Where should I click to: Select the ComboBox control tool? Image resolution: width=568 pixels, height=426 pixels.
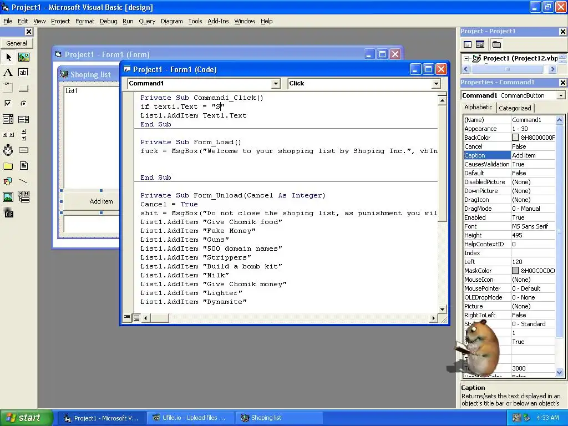tap(8, 119)
